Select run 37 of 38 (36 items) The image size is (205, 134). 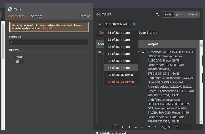tap(121, 75)
